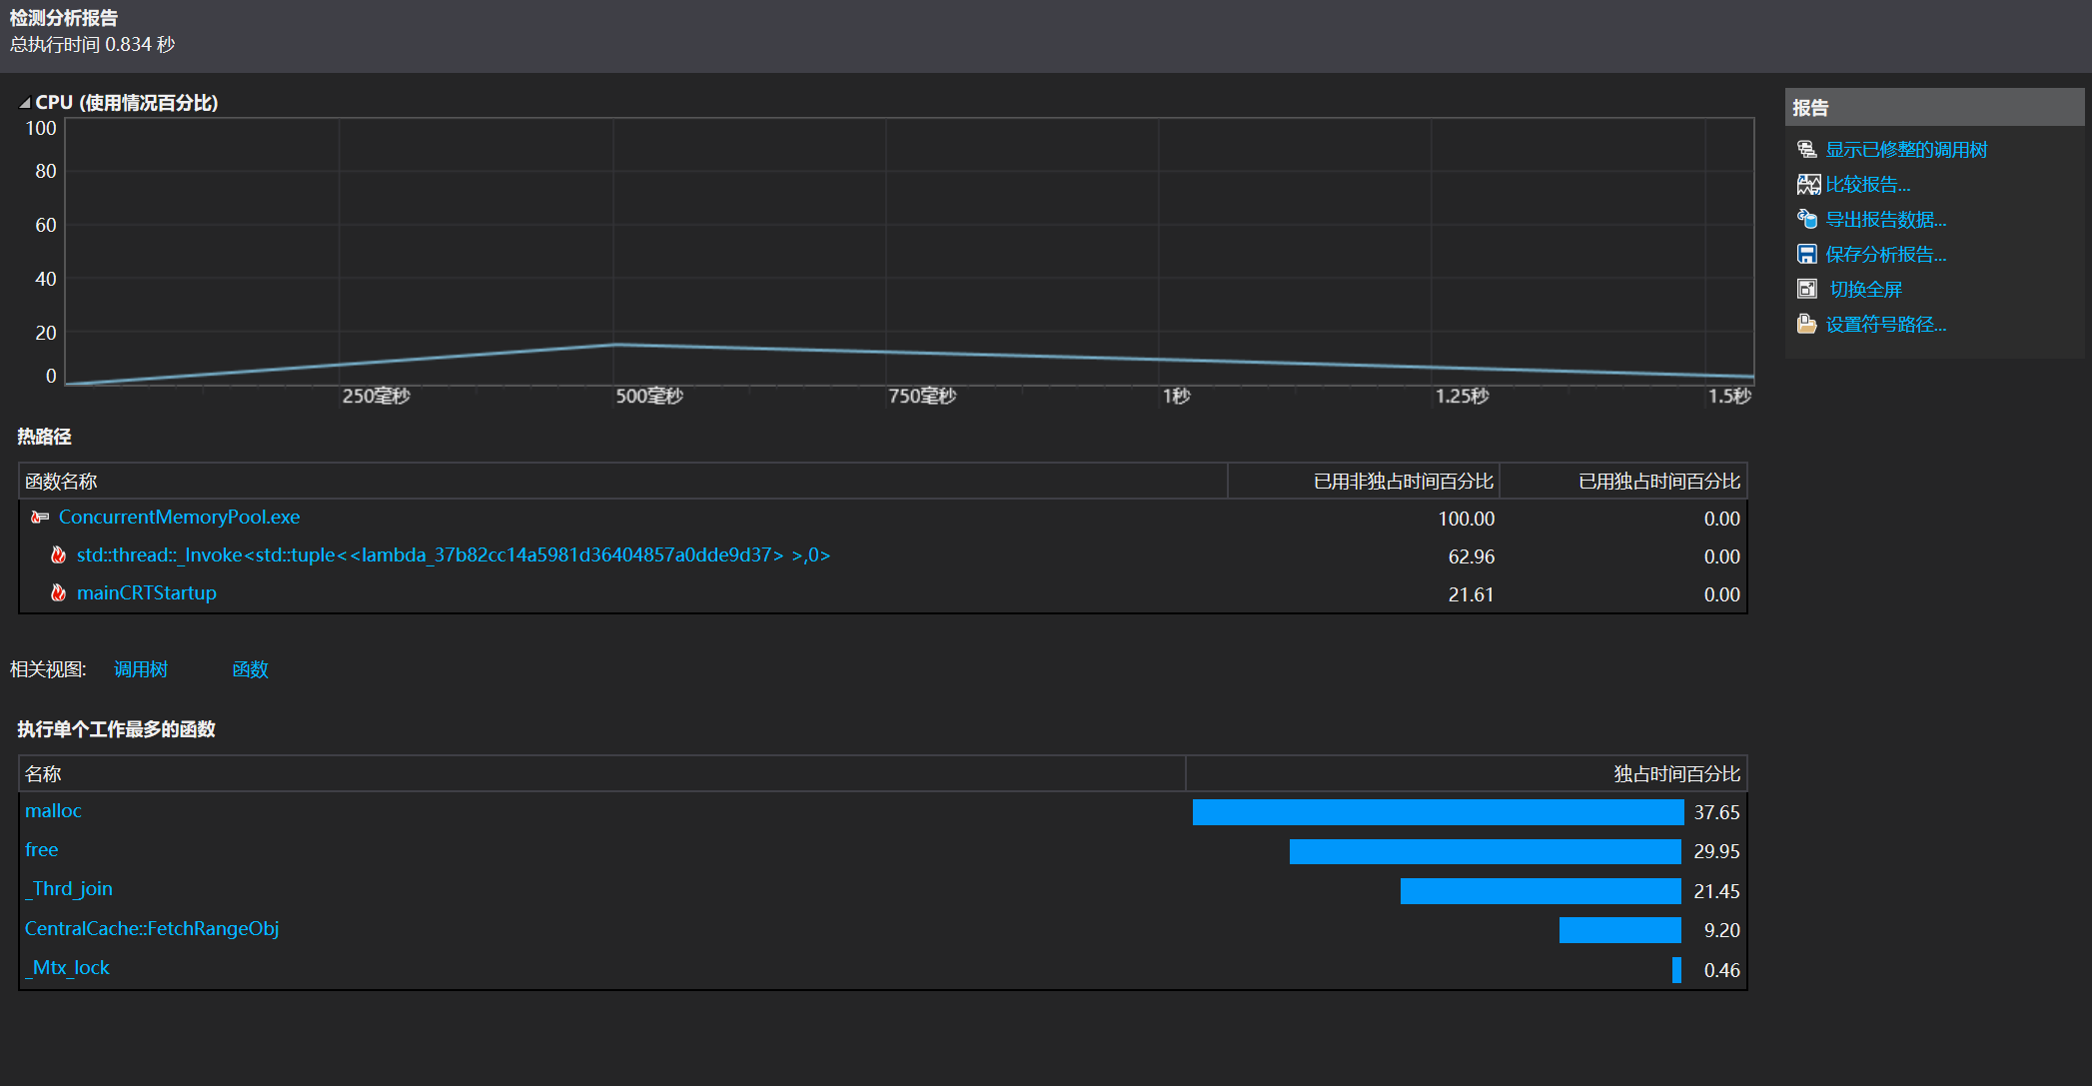Viewport: 2092px width, 1086px height.
Task: Click the ConcurrentMemoryPool.exe process icon
Action: 40,518
